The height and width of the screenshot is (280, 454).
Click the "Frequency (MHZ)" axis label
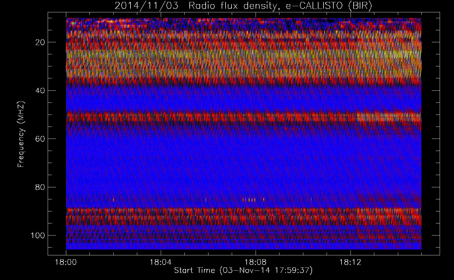point(21,134)
